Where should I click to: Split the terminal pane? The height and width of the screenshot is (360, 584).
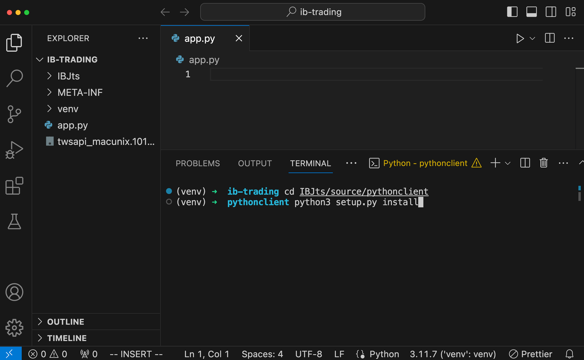[525, 163]
